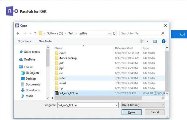The width and height of the screenshot is (187, 120).
Task: Open the view options dropdown arrow
Action: 147,41
